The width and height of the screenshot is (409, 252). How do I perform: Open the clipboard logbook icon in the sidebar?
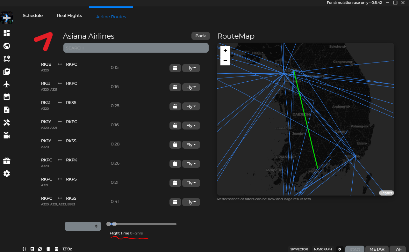point(7,71)
